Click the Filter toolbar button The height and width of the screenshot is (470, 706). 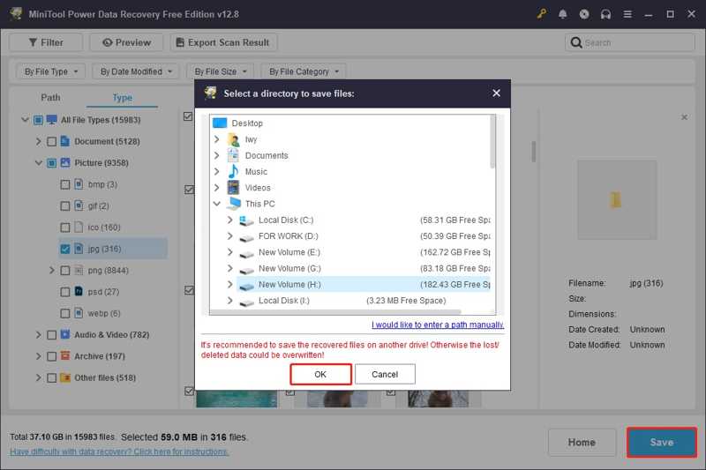pos(46,42)
